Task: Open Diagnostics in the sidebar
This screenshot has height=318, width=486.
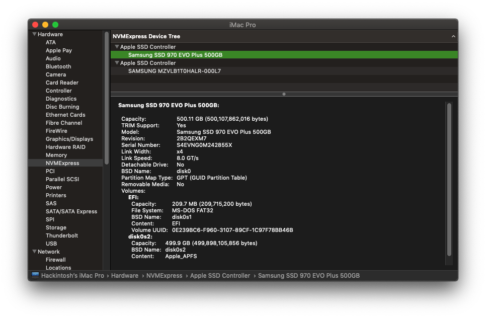Action: click(x=61, y=99)
